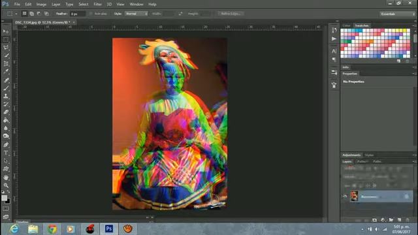Image resolution: width=418 pixels, height=235 pixels.
Task: Click the foreground color swatch
Action: (5, 198)
